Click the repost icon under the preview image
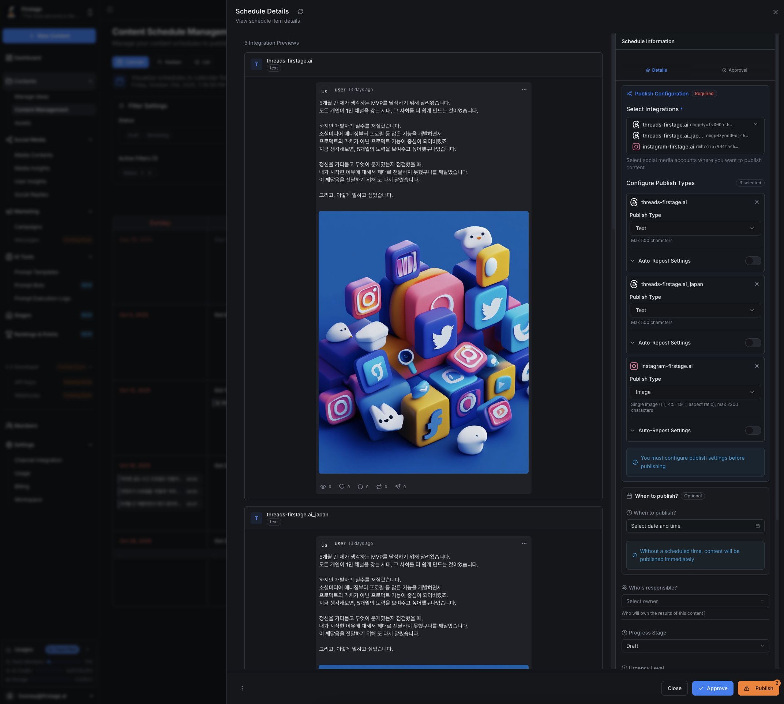Screen dimensions: 784x704 tap(379, 487)
